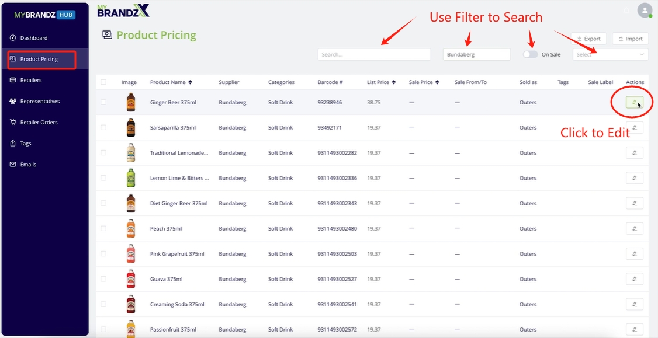The image size is (658, 338).
Task: Click barcode 93238946 cell
Action: pyautogui.click(x=330, y=102)
